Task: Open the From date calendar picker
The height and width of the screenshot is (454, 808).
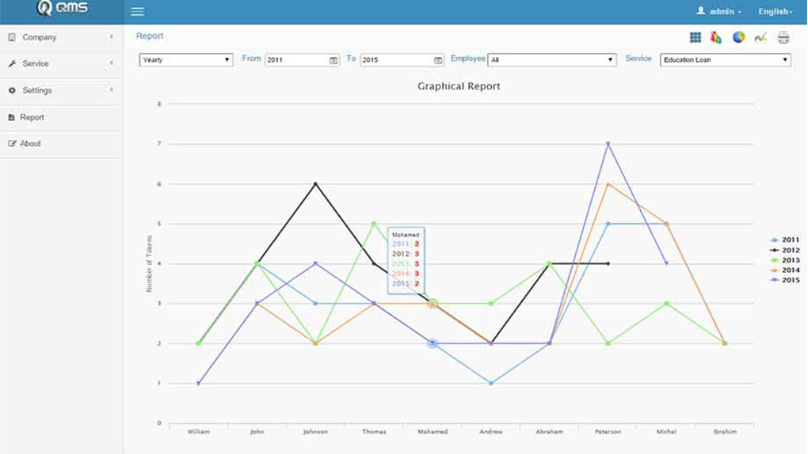Action: point(333,60)
